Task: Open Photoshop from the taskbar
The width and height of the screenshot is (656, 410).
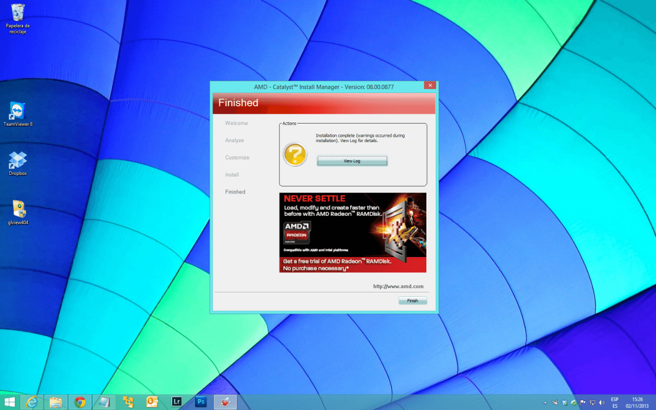Action: pos(201,402)
